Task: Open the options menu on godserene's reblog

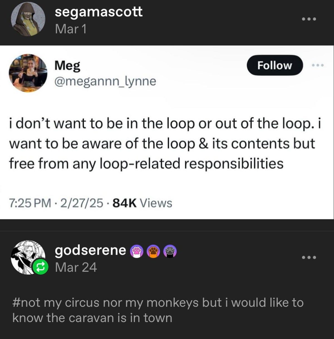Action: (309, 257)
